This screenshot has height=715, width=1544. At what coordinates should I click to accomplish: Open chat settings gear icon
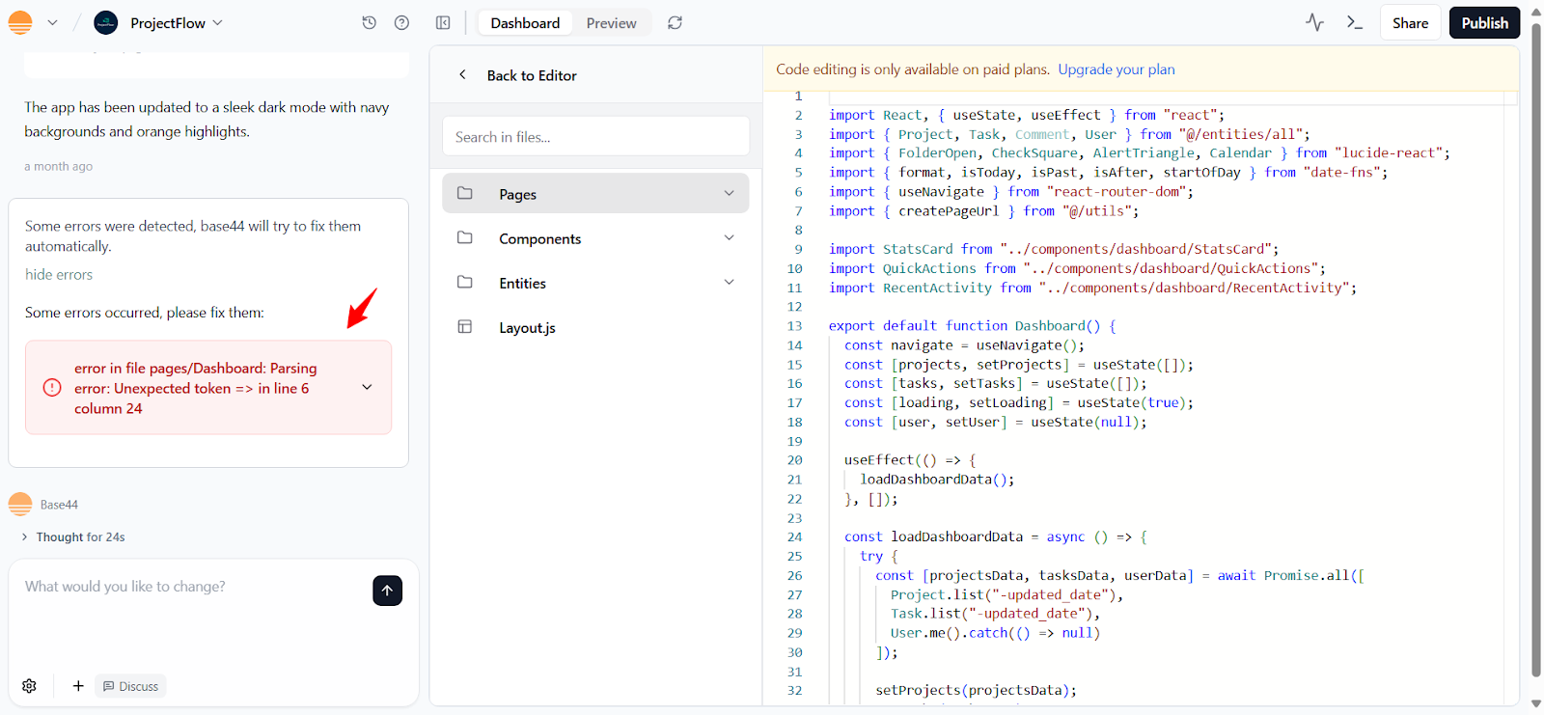29,686
